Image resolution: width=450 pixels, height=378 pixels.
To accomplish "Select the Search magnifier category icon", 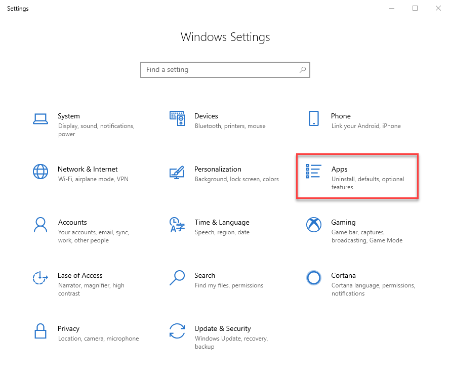I will coord(177,278).
